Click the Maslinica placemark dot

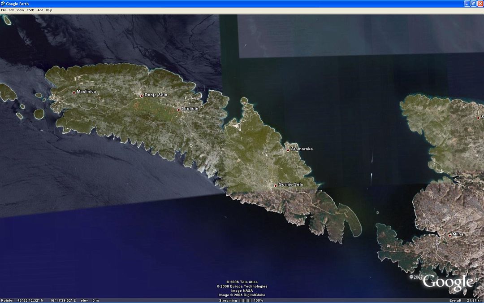(x=74, y=93)
